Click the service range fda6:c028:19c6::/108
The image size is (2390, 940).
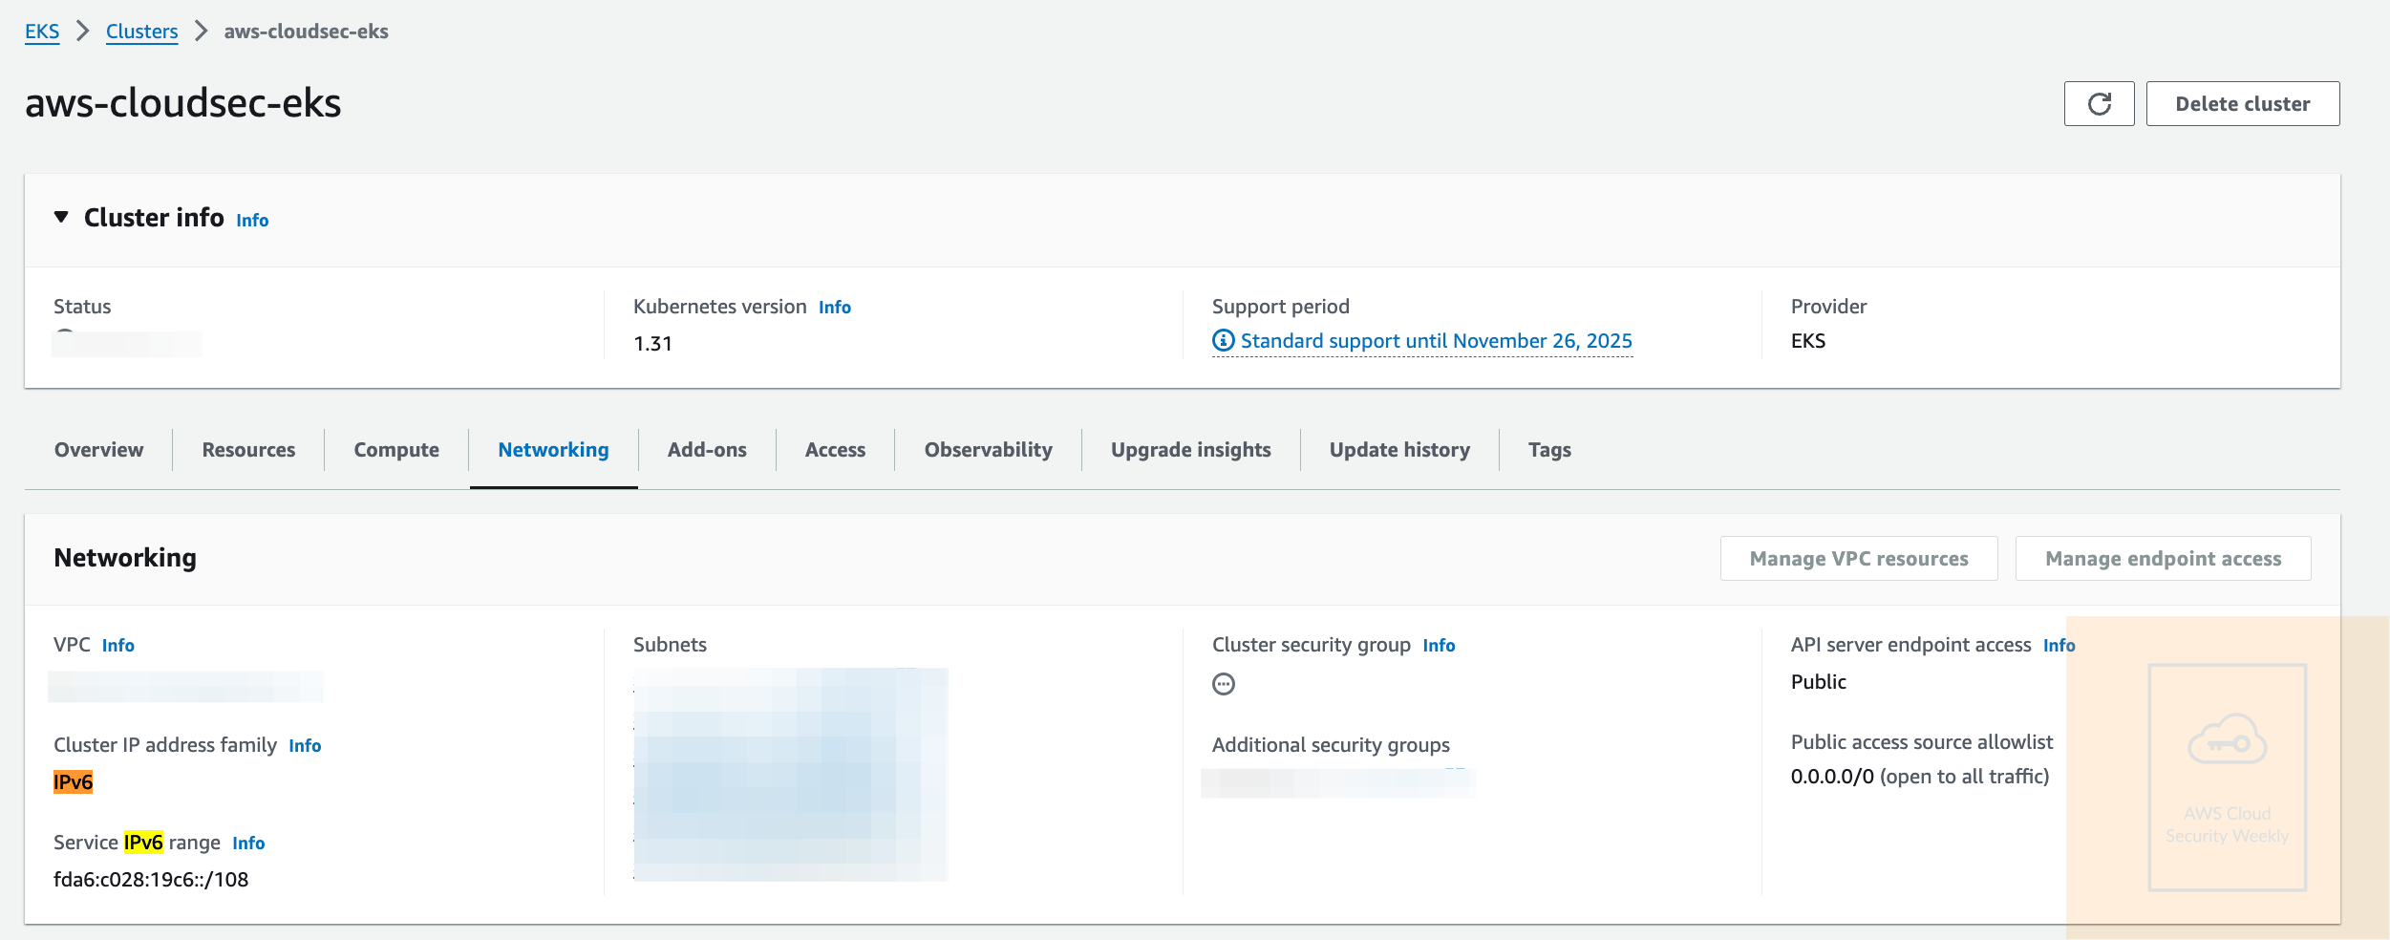[151, 880]
